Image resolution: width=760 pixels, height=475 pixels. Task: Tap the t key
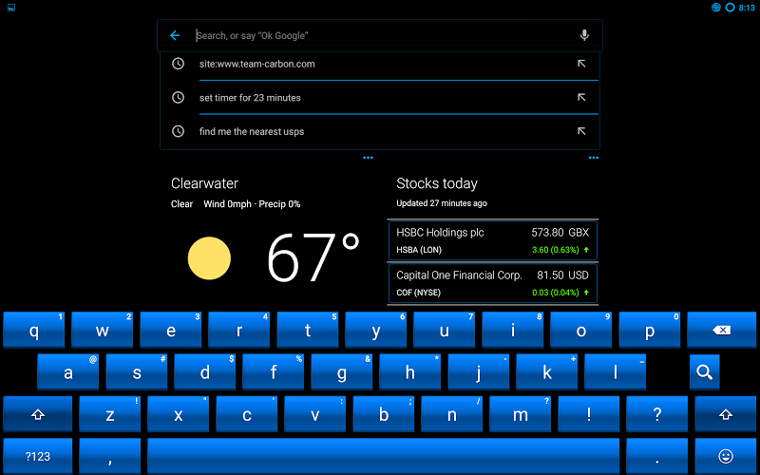pos(308,330)
